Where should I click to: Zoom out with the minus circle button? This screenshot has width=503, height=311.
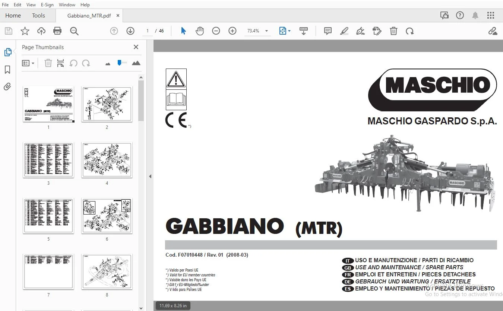[x=216, y=31]
